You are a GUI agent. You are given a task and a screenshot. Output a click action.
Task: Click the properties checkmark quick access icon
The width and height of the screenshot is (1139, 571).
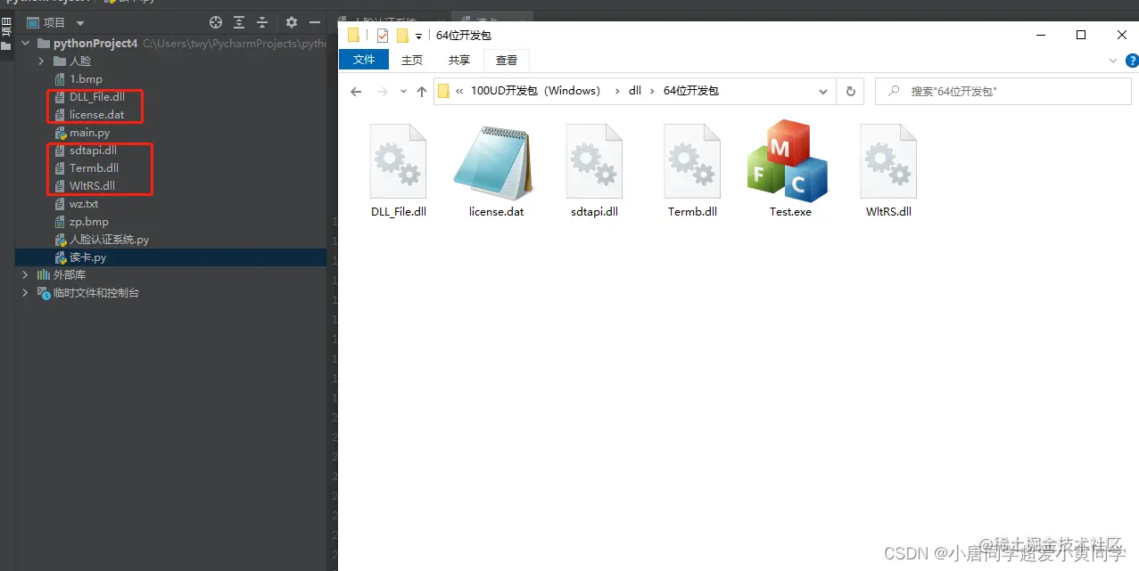(x=383, y=36)
